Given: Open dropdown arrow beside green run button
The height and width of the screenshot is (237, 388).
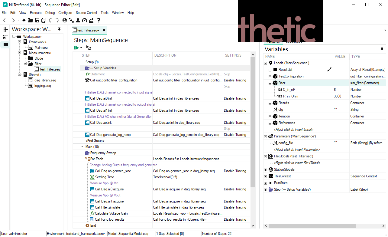Looking at the screenshot, I should [81, 48].
